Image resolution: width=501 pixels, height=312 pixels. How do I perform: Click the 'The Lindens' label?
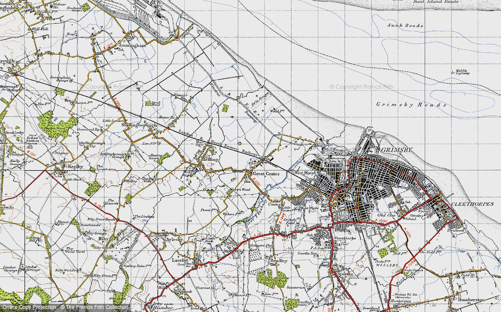(144, 217)
